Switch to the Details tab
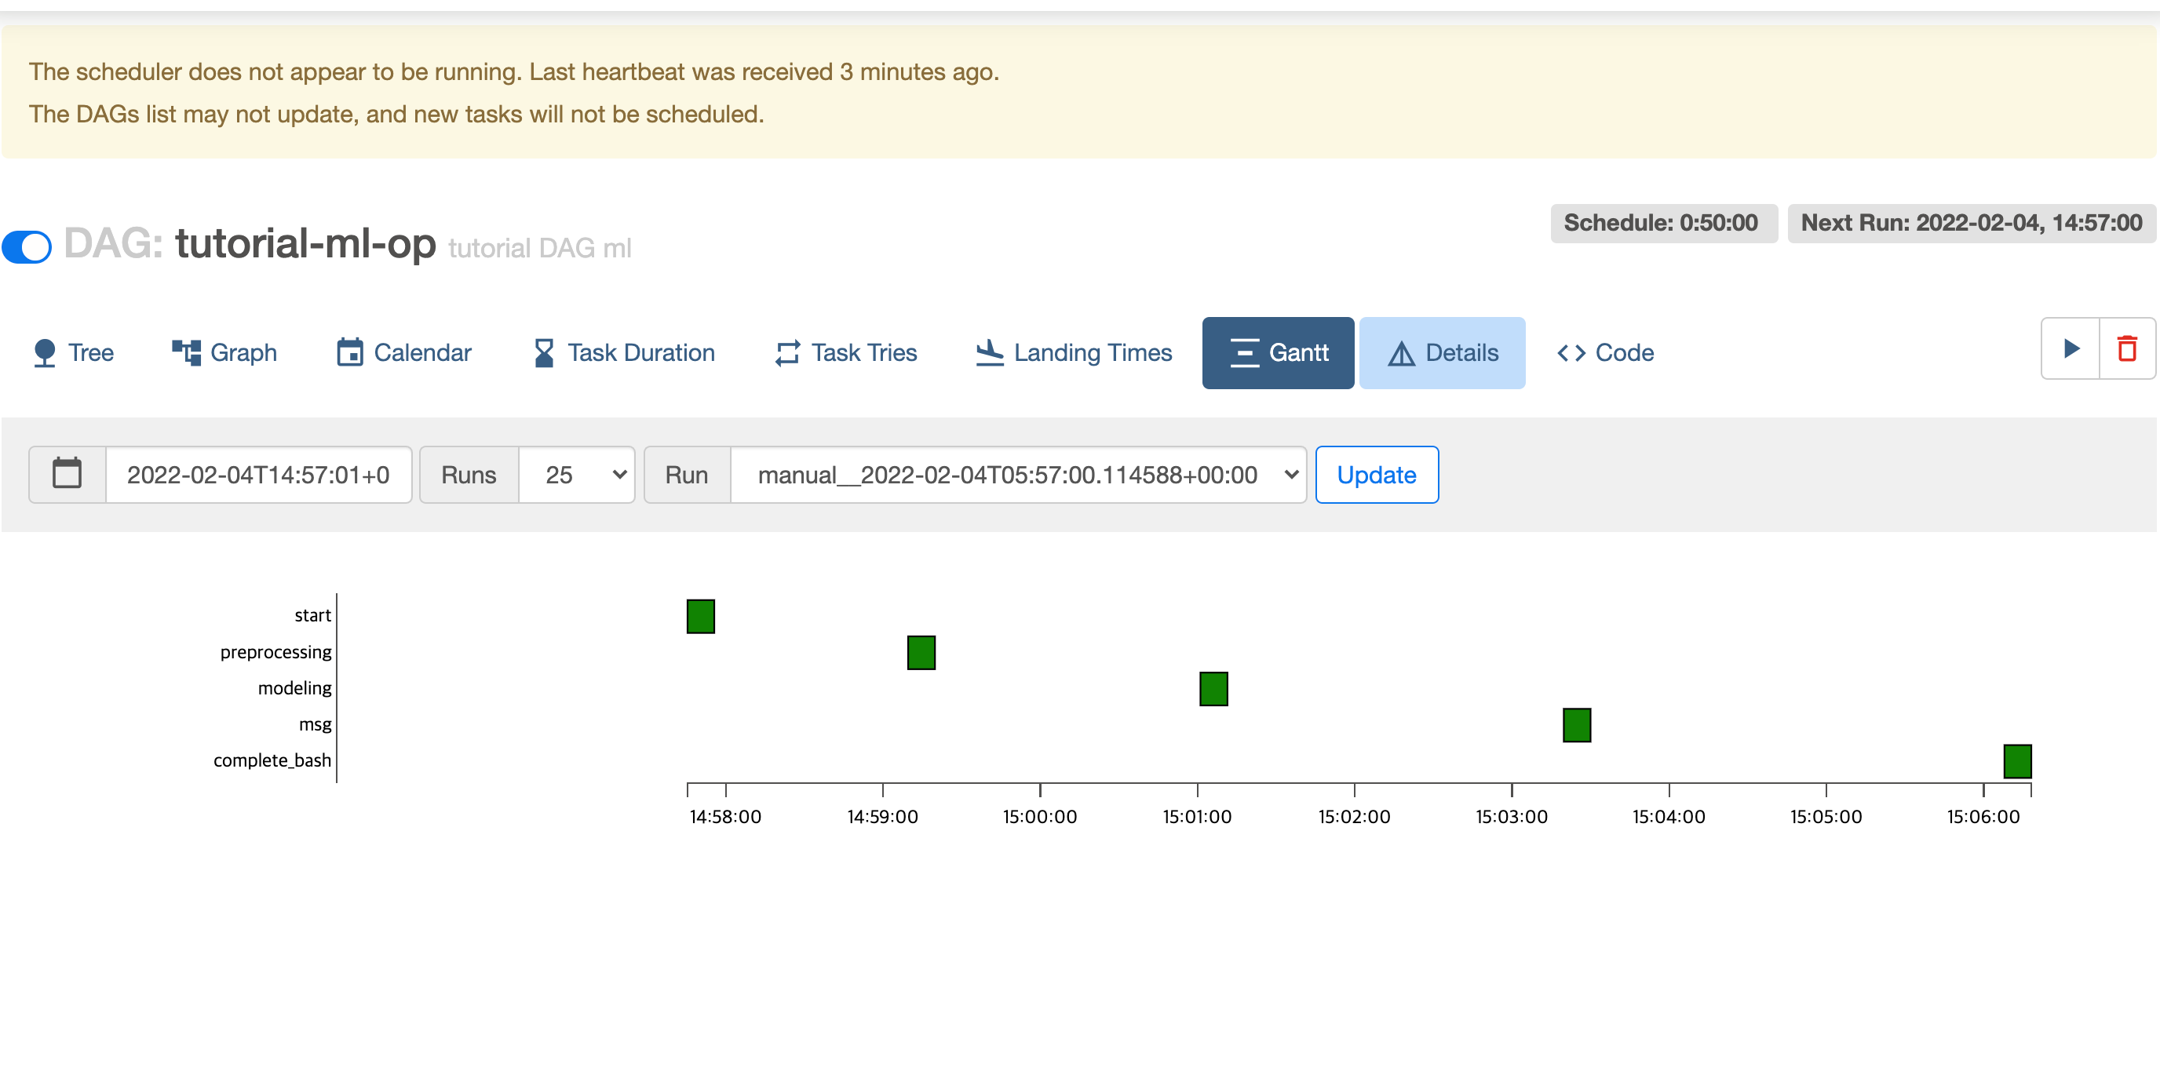The width and height of the screenshot is (2160, 1075). tap(1441, 353)
